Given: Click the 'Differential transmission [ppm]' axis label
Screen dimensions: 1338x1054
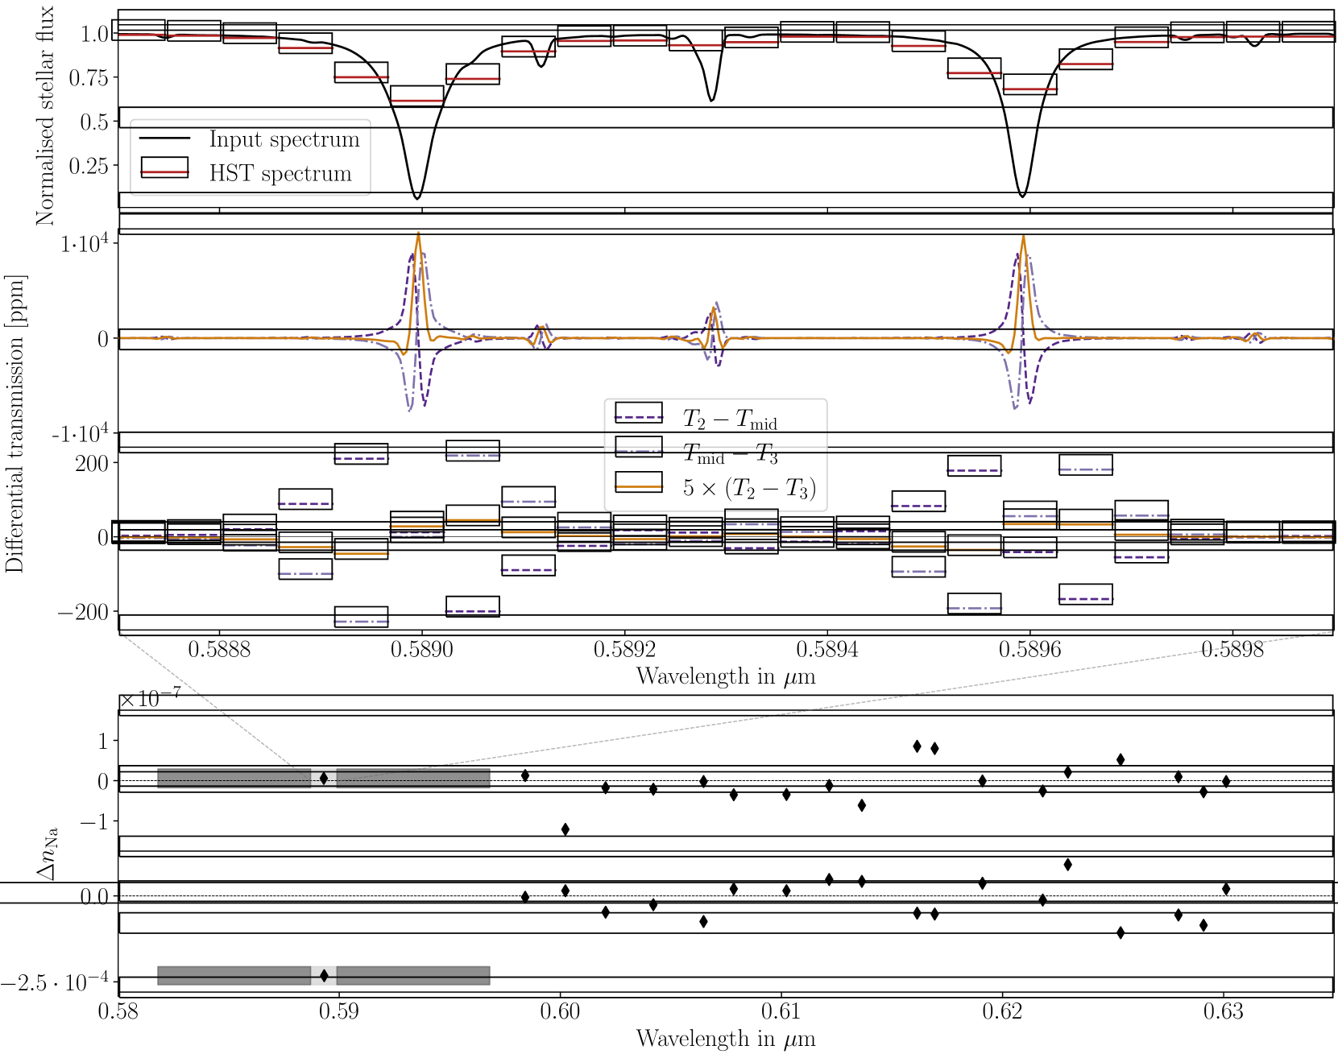Looking at the screenshot, I should click(x=14, y=424).
